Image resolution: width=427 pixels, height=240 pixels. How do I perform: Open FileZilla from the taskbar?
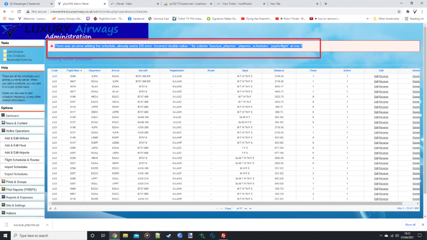[x=223, y=235]
